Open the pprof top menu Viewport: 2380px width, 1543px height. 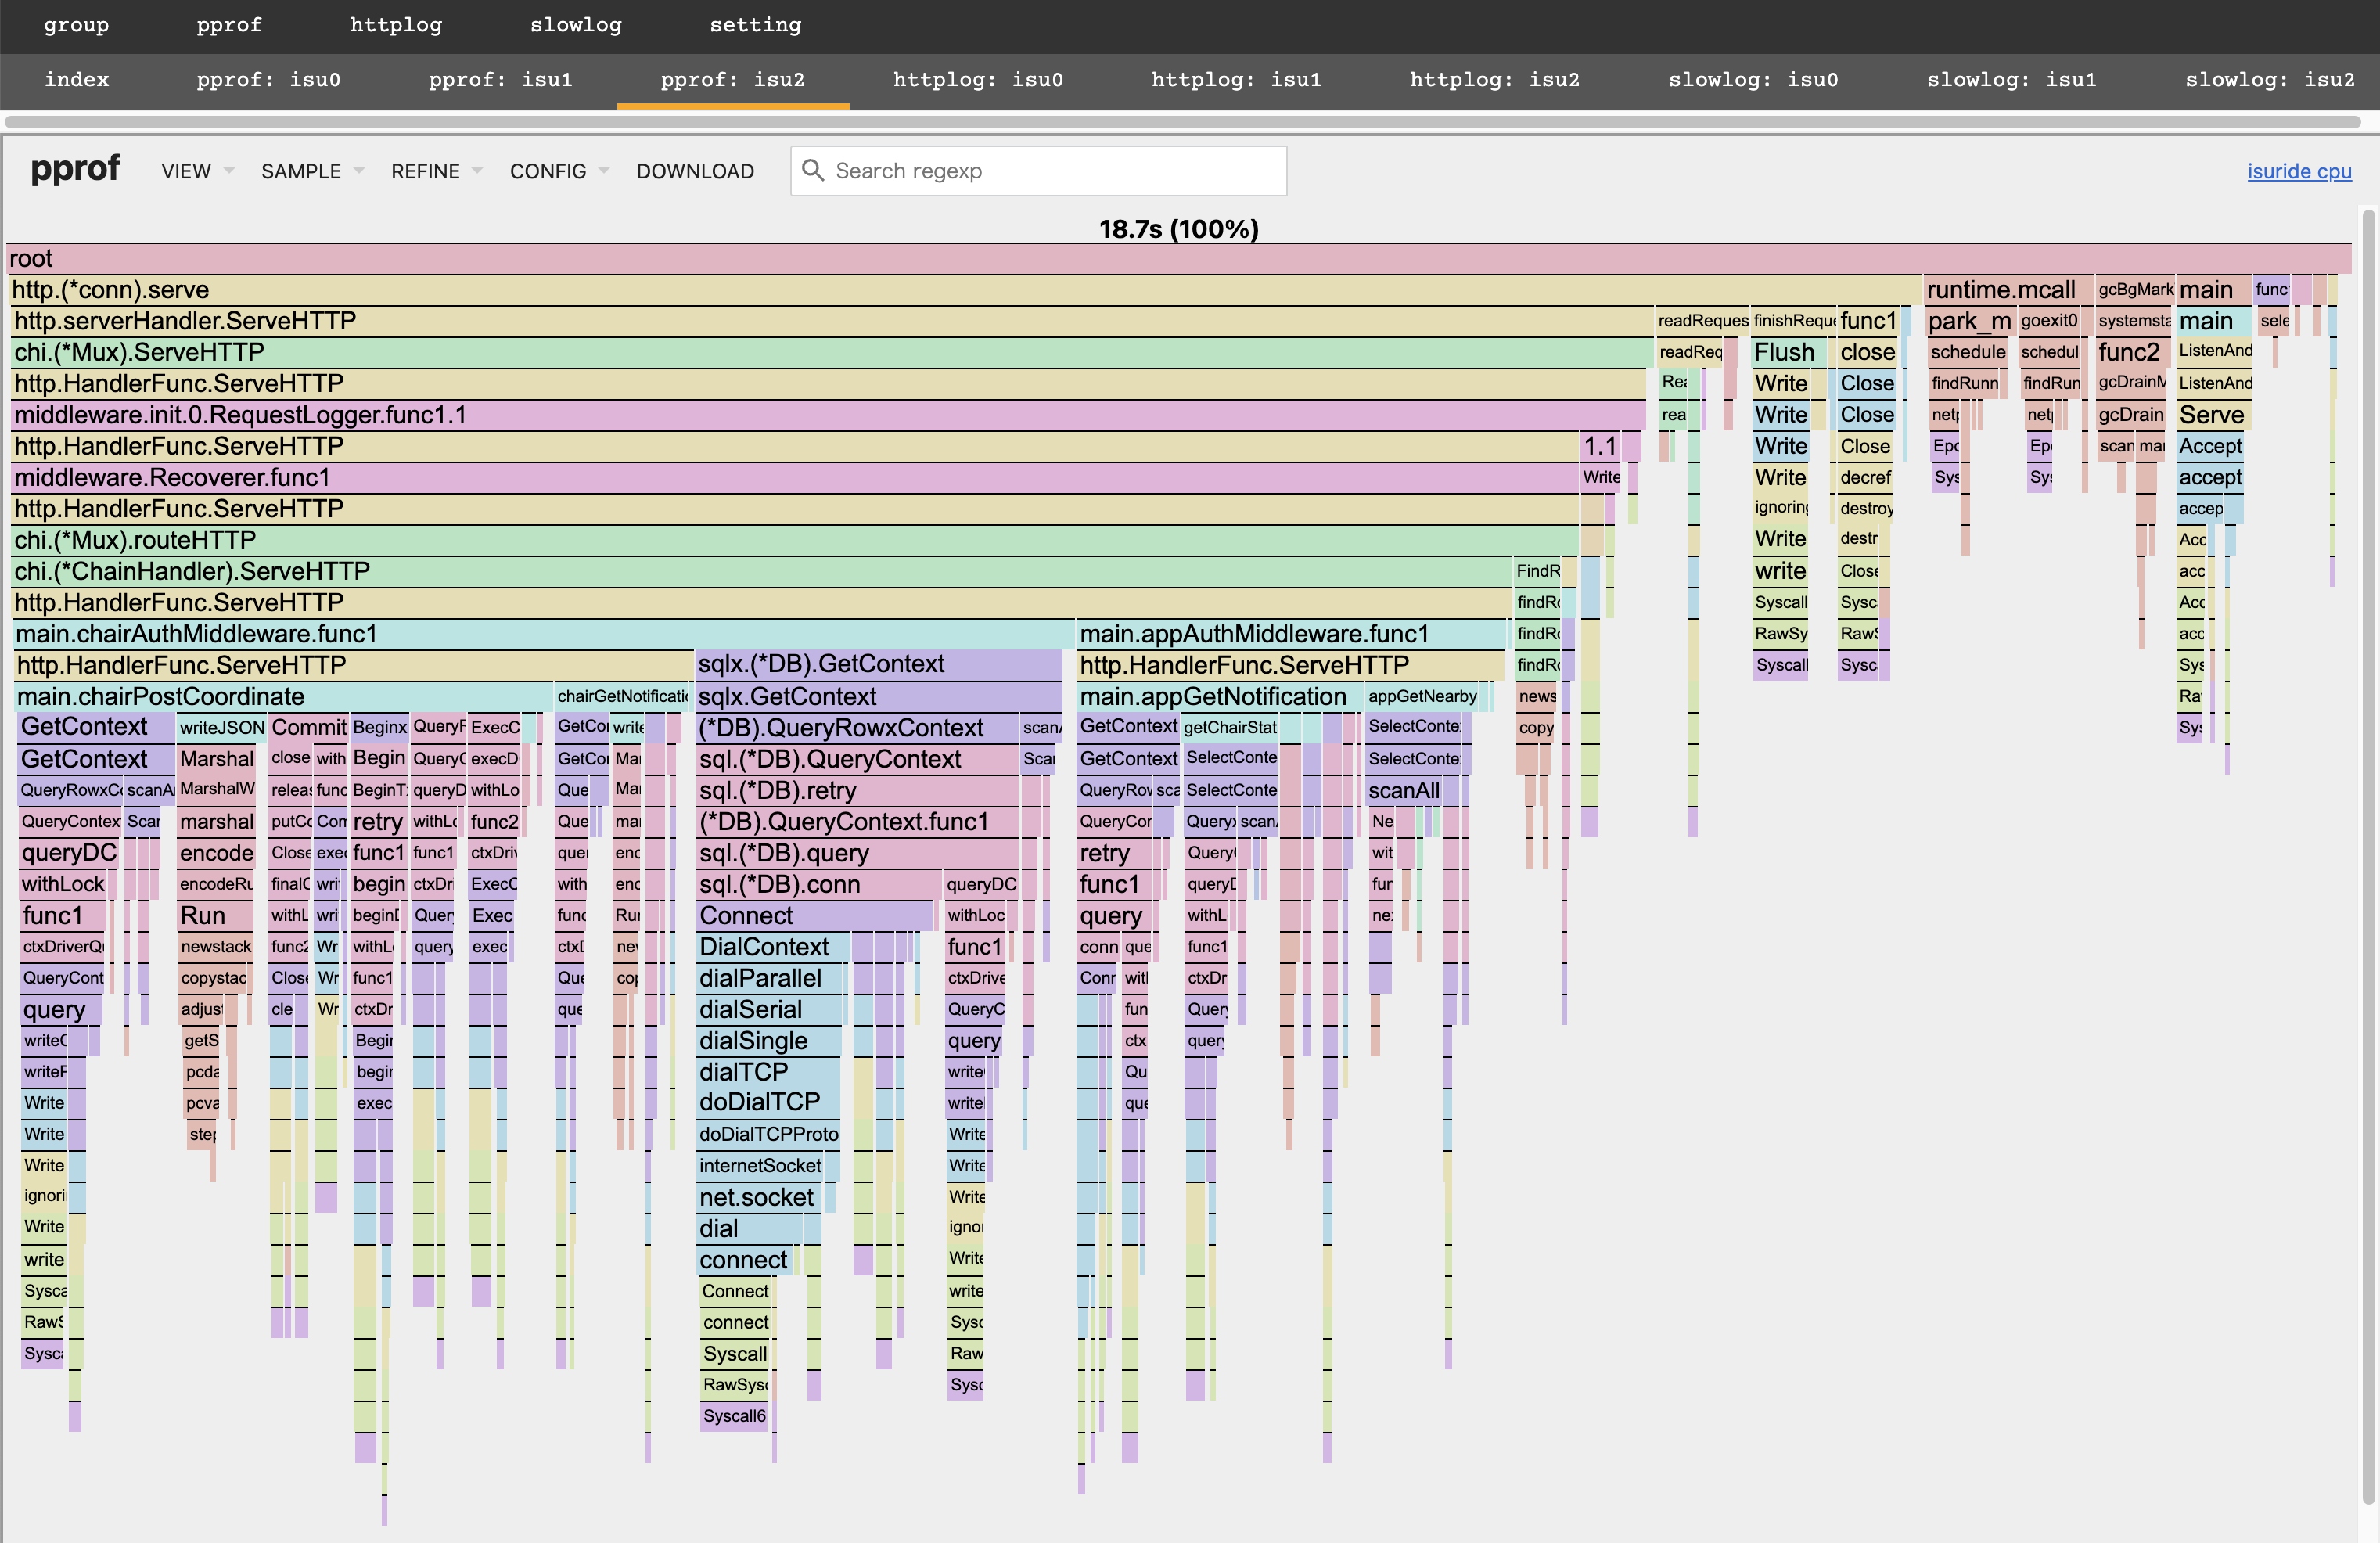tap(229, 25)
